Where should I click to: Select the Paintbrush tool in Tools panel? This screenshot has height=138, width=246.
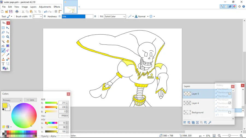pyautogui.click(x=3, y=50)
